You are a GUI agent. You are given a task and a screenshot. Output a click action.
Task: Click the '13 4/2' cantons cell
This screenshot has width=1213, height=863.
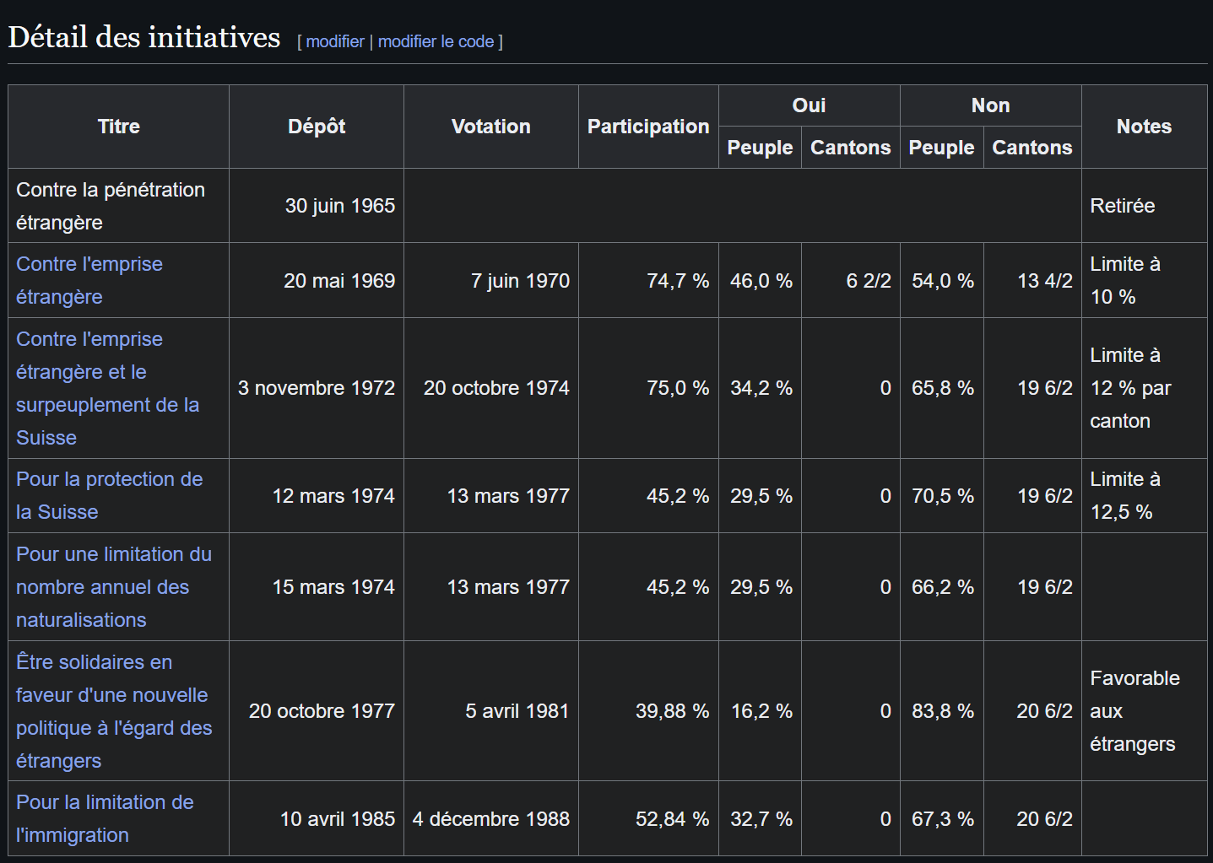[1033, 281]
